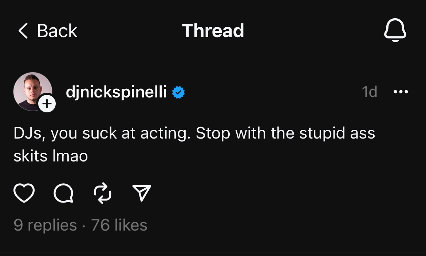Follow djnickspinelli using the plus badge
426x256 pixels.
47,104
